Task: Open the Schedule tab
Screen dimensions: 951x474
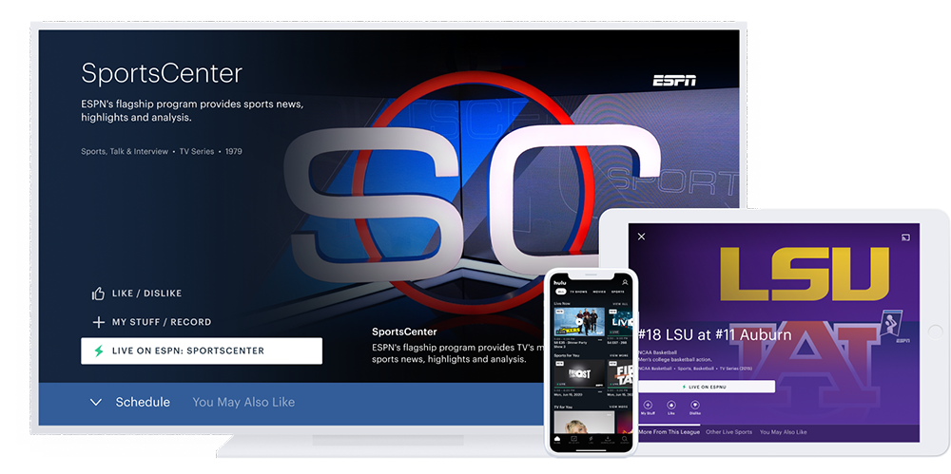Action: (143, 403)
